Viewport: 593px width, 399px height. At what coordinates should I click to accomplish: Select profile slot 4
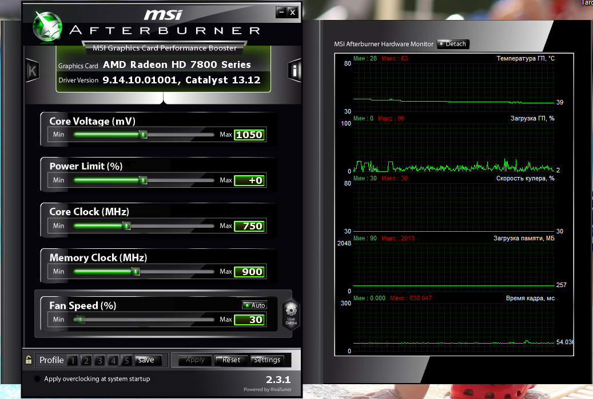point(113,361)
